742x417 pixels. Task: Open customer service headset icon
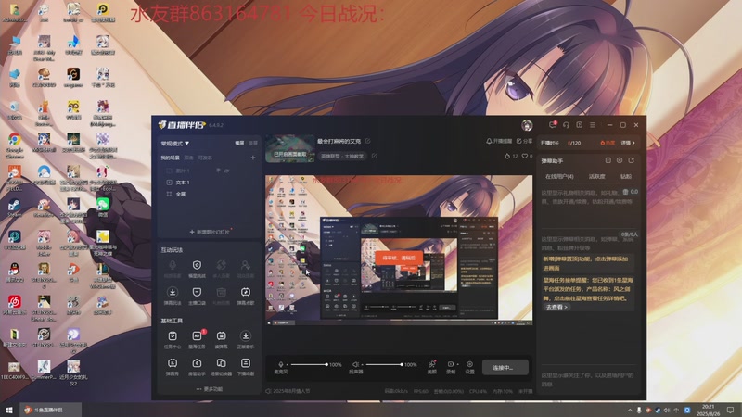(566, 125)
